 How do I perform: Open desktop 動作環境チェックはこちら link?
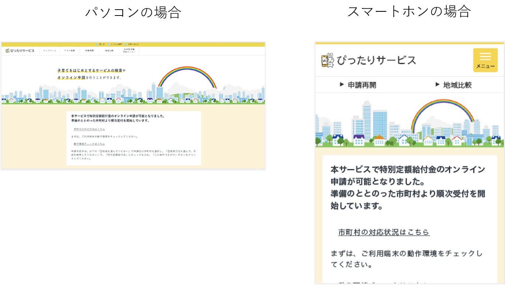coord(89,144)
